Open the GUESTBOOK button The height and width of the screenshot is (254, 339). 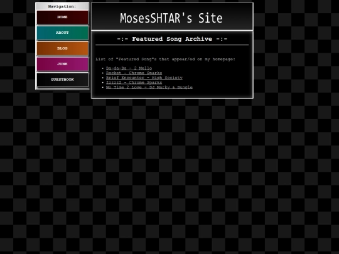63,80
